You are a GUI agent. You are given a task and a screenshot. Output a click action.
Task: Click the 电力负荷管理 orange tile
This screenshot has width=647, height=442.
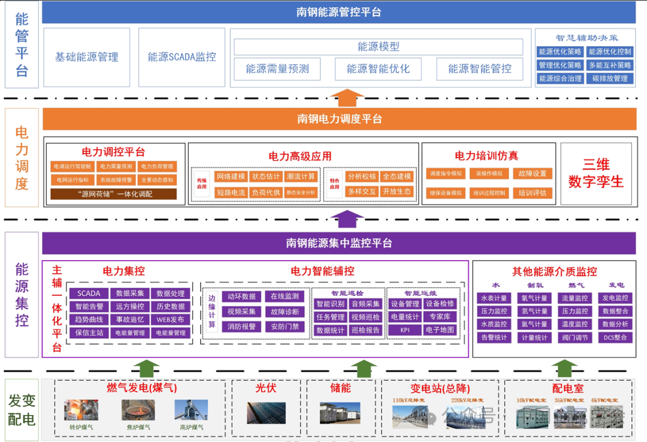click(x=157, y=166)
